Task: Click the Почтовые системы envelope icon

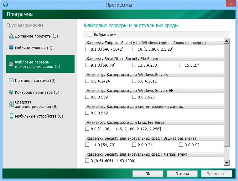Action: (11, 80)
